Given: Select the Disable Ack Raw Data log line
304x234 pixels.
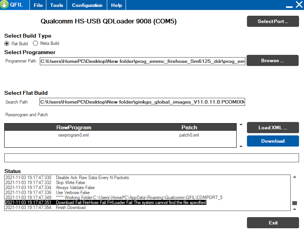Looking at the screenshot, I should click(x=67, y=178).
